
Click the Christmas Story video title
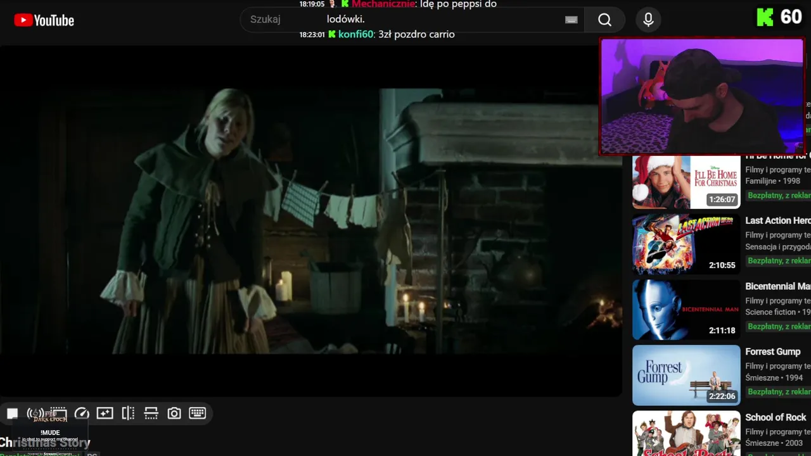coord(46,443)
